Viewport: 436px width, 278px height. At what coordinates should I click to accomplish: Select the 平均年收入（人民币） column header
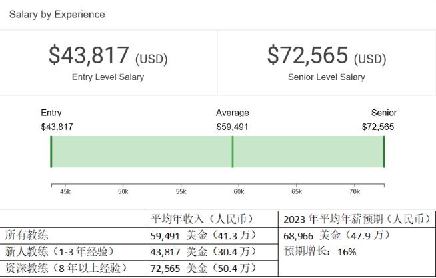click(x=201, y=219)
